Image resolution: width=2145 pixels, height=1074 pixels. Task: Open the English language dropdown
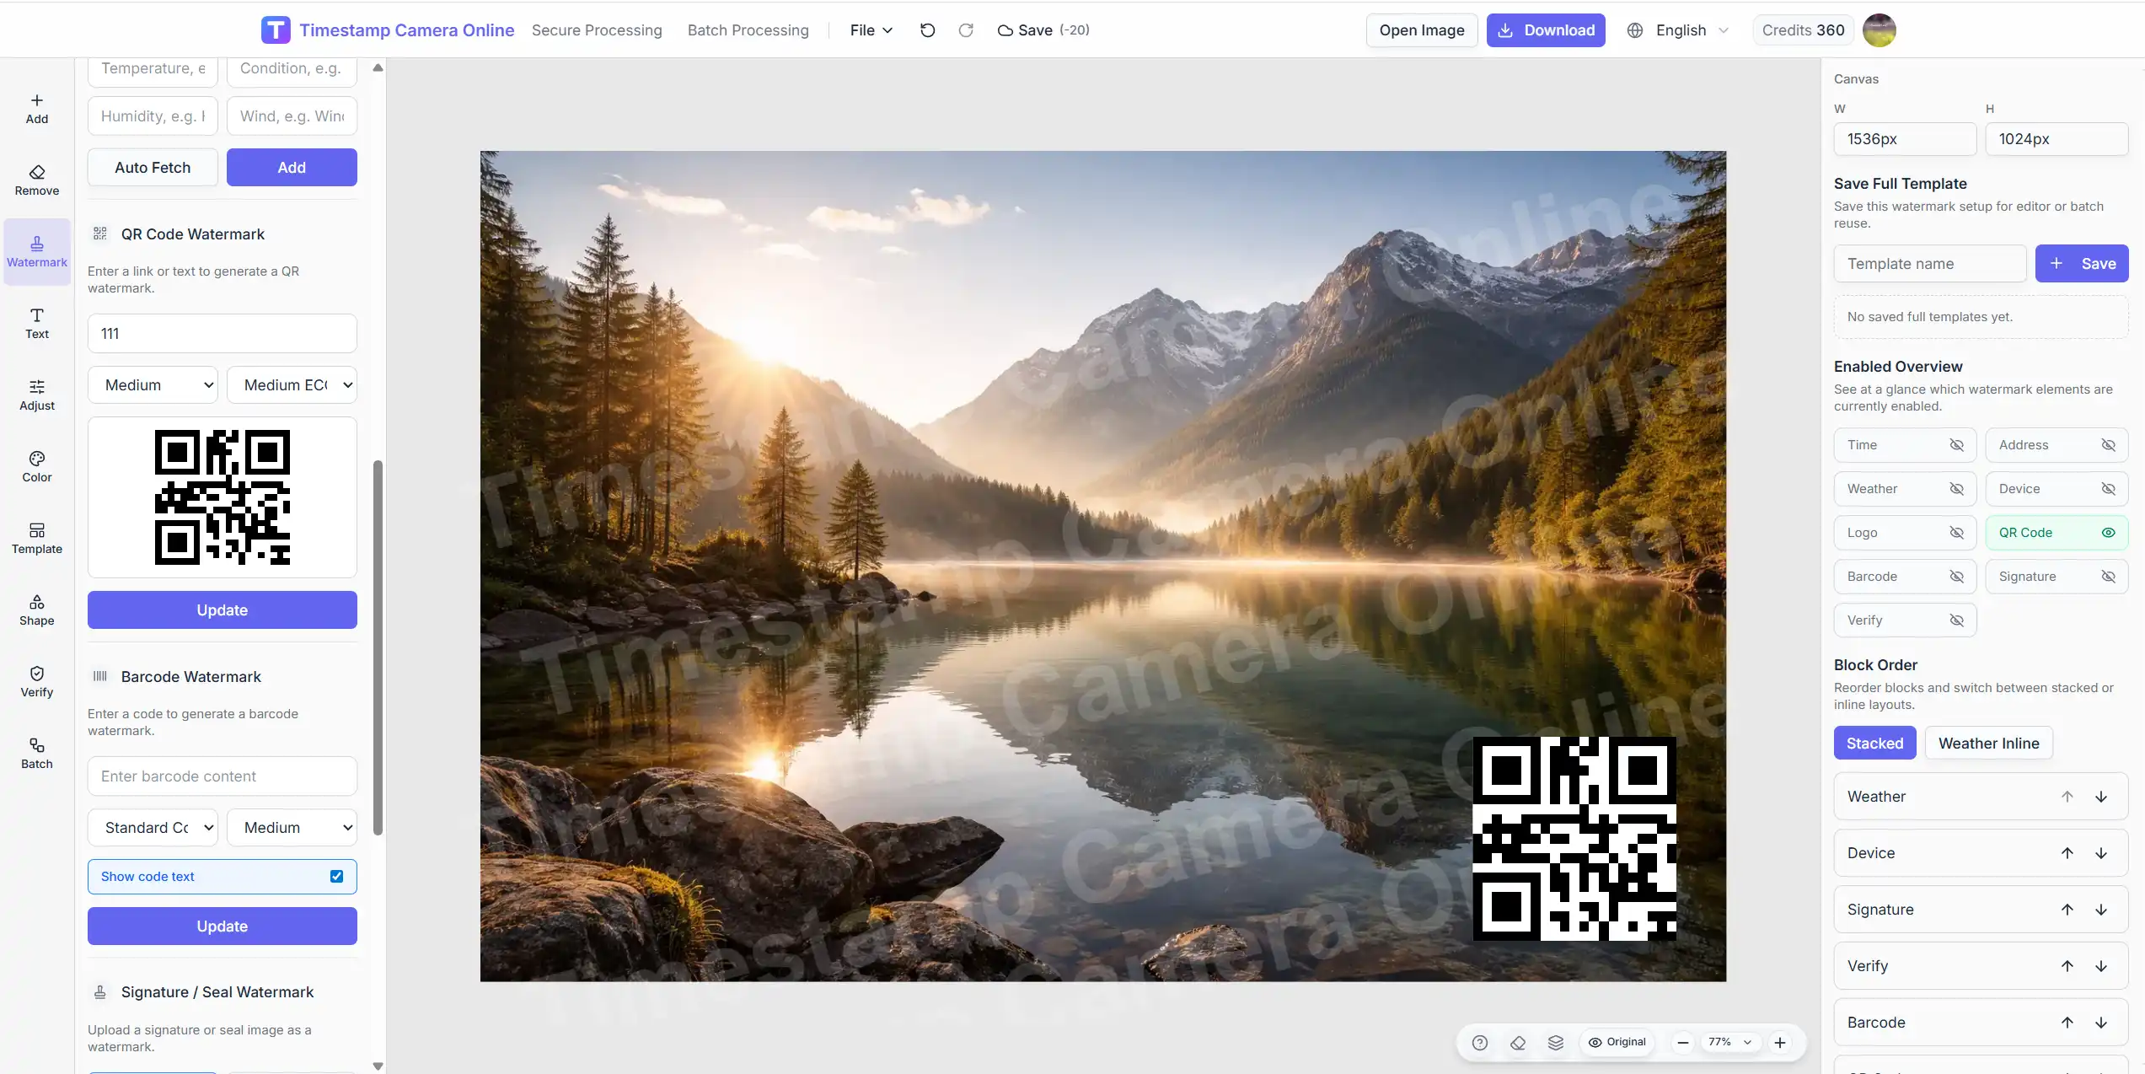click(1677, 30)
